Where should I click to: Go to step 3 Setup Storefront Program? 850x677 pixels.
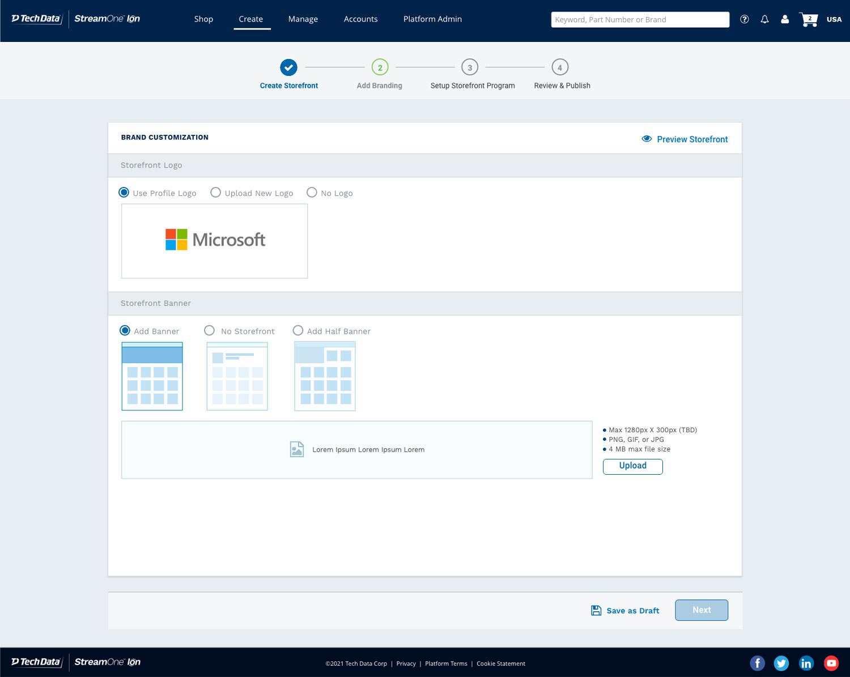click(x=470, y=67)
